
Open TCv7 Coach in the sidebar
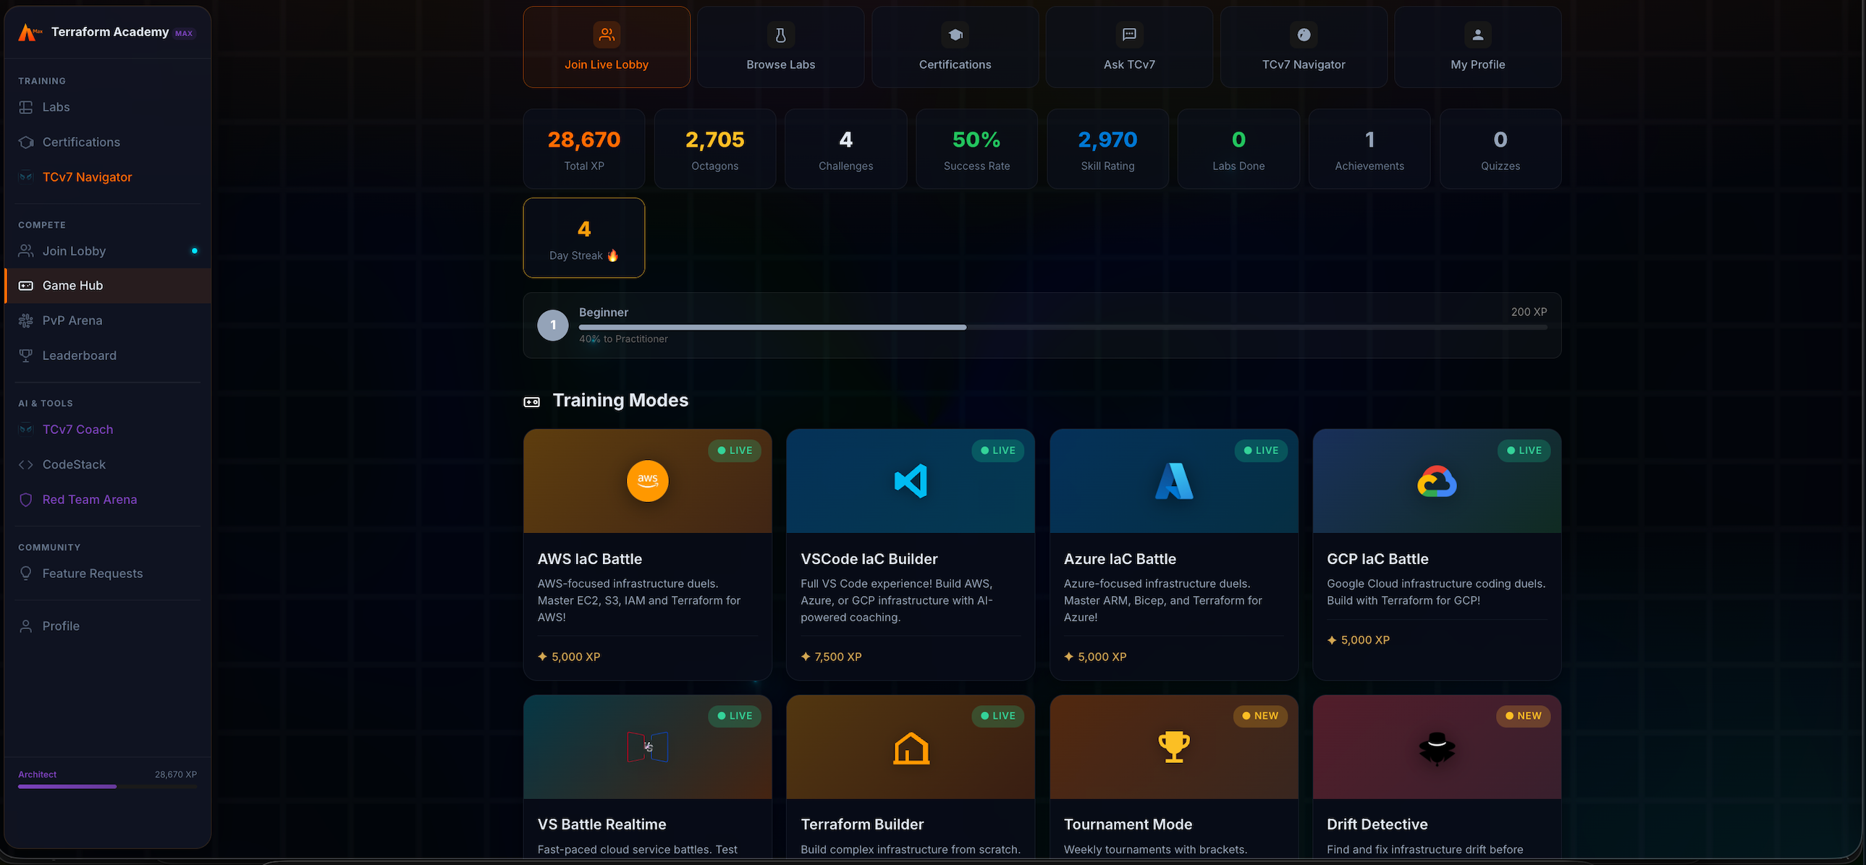107,429
